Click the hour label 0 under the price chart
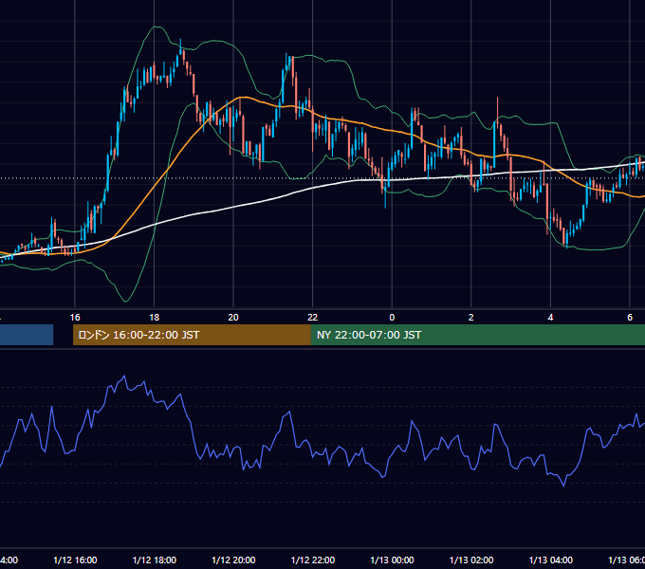Viewport: 645px width, 569px height. pos(392,318)
